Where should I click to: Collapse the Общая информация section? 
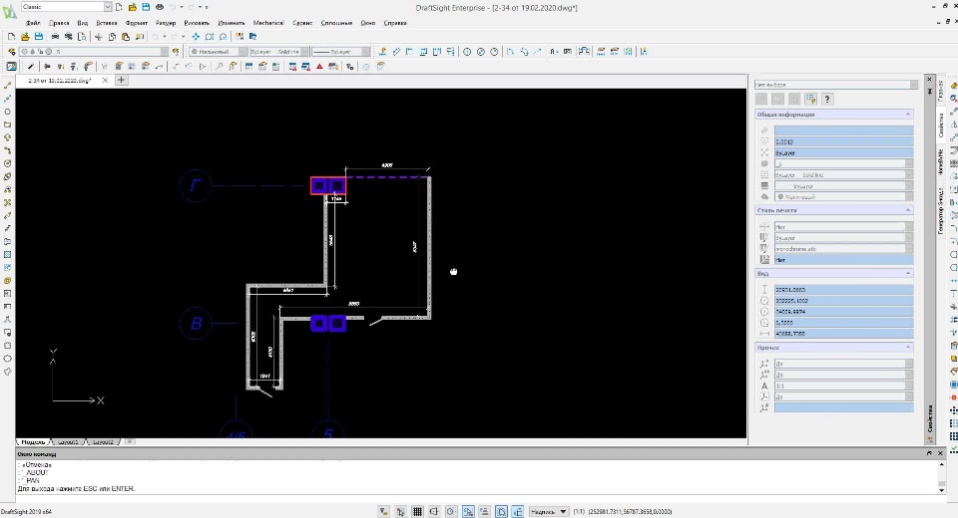pyautogui.click(x=907, y=115)
